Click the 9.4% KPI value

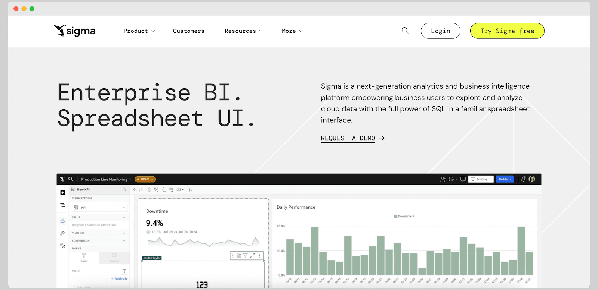154,223
